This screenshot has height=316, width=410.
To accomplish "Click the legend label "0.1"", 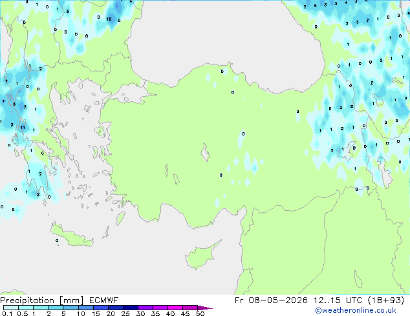I will tap(7, 313).
